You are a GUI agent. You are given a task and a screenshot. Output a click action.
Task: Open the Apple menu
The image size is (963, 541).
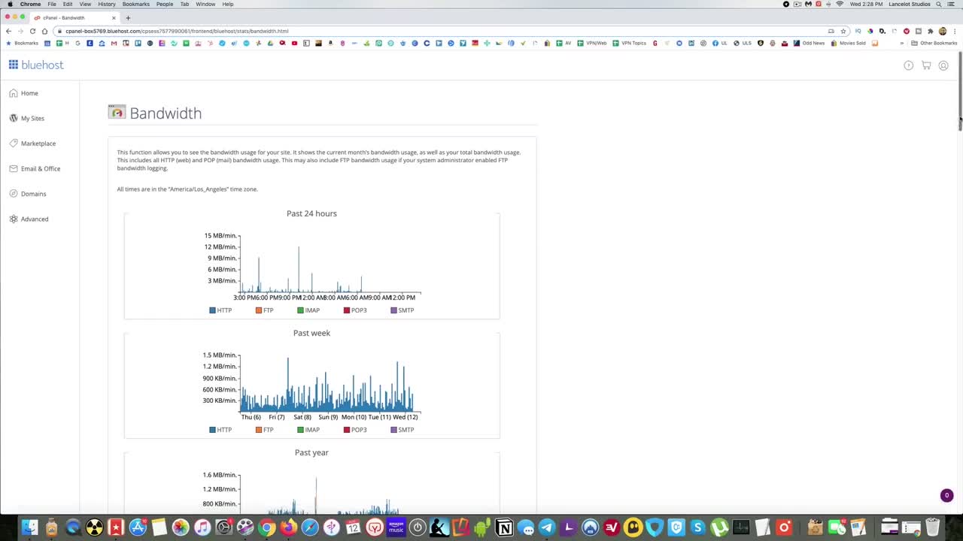pyautogui.click(x=10, y=4)
